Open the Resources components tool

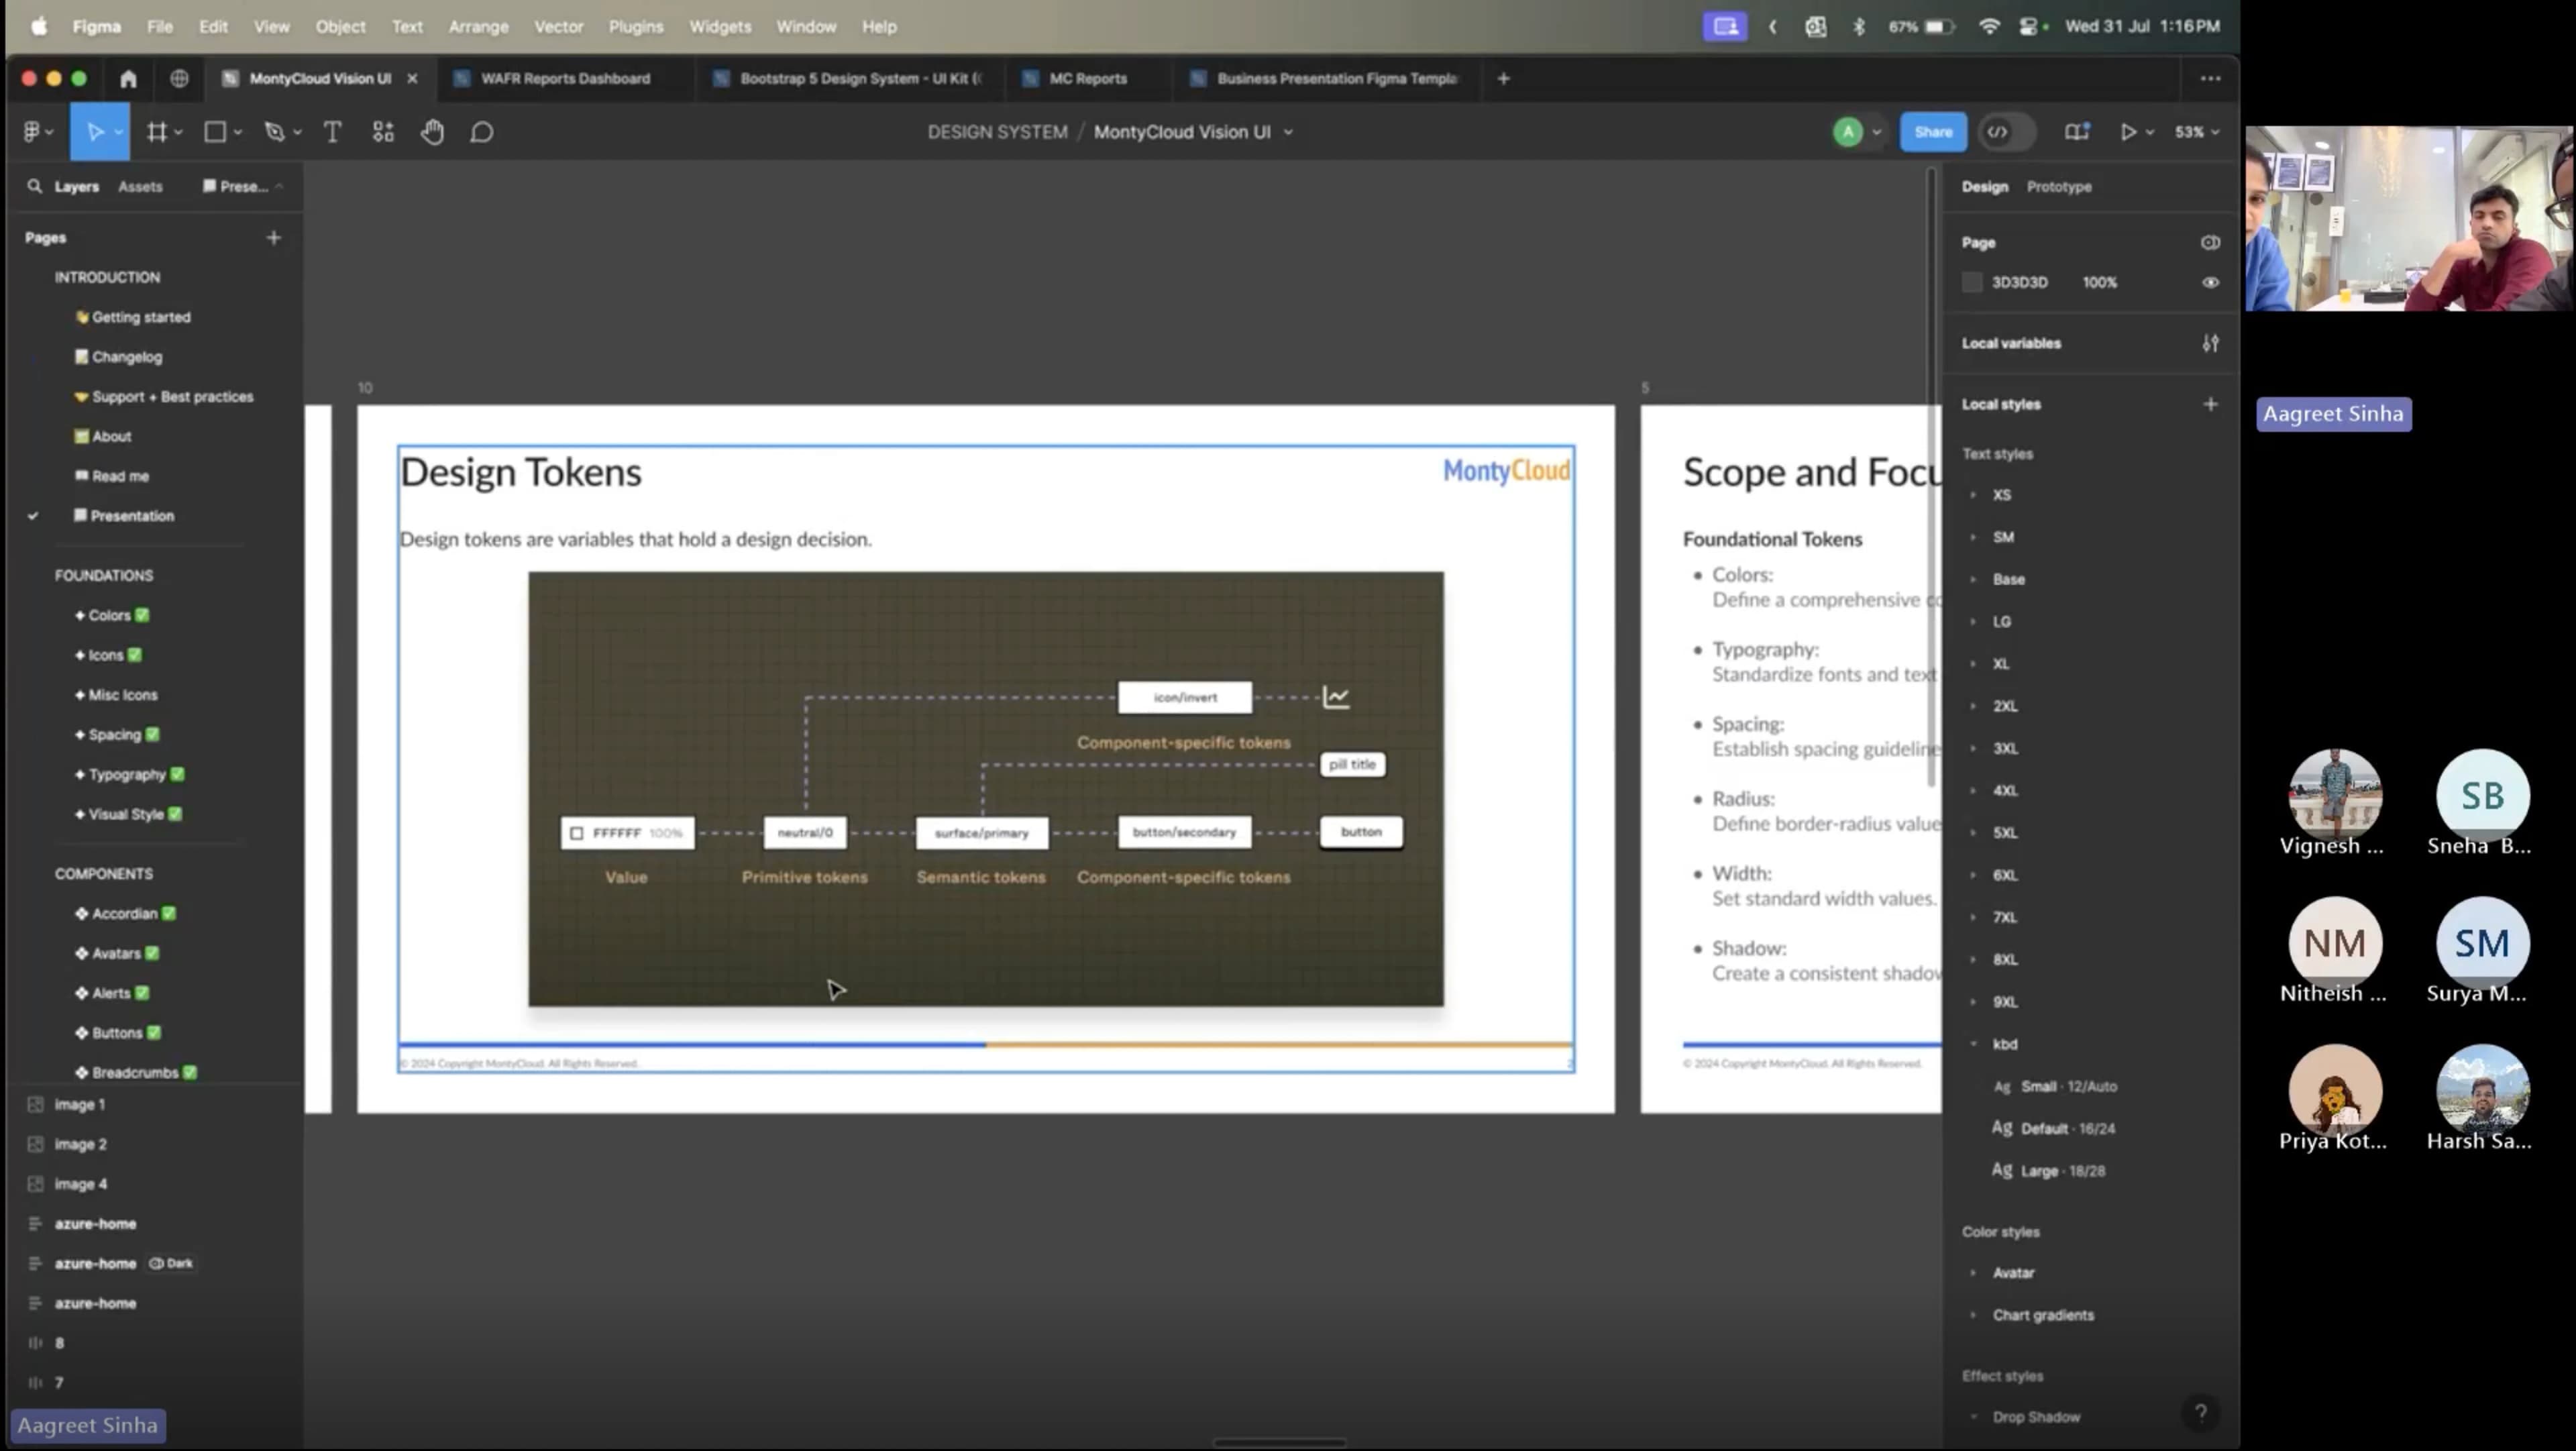pos(383,132)
